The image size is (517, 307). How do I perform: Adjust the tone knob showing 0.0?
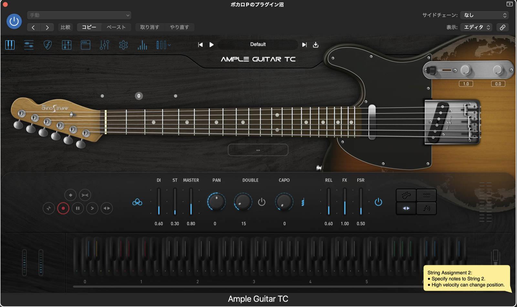[498, 70]
